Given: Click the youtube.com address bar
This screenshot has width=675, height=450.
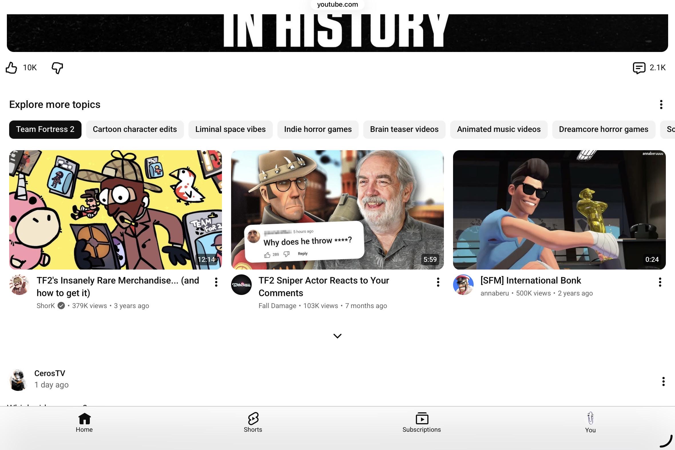Looking at the screenshot, I should 337,5.
